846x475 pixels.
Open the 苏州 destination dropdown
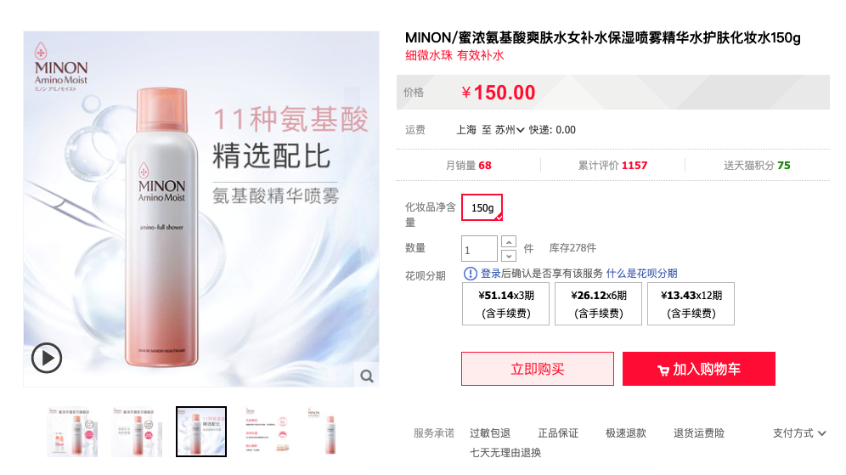tap(510, 130)
